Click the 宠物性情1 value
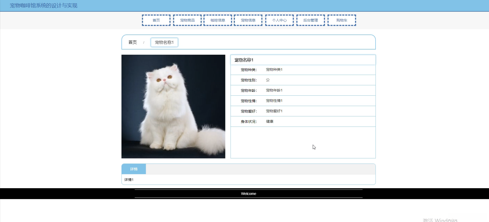489x222 pixels. tap(274, 101)
